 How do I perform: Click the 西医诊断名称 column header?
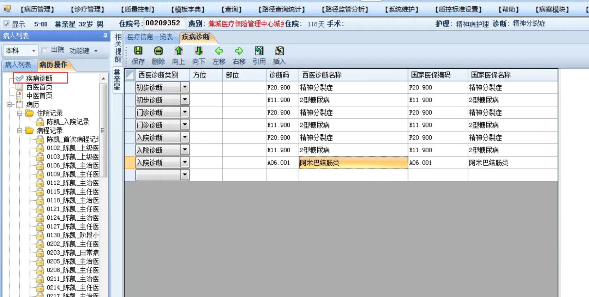[x=353, y=75]
